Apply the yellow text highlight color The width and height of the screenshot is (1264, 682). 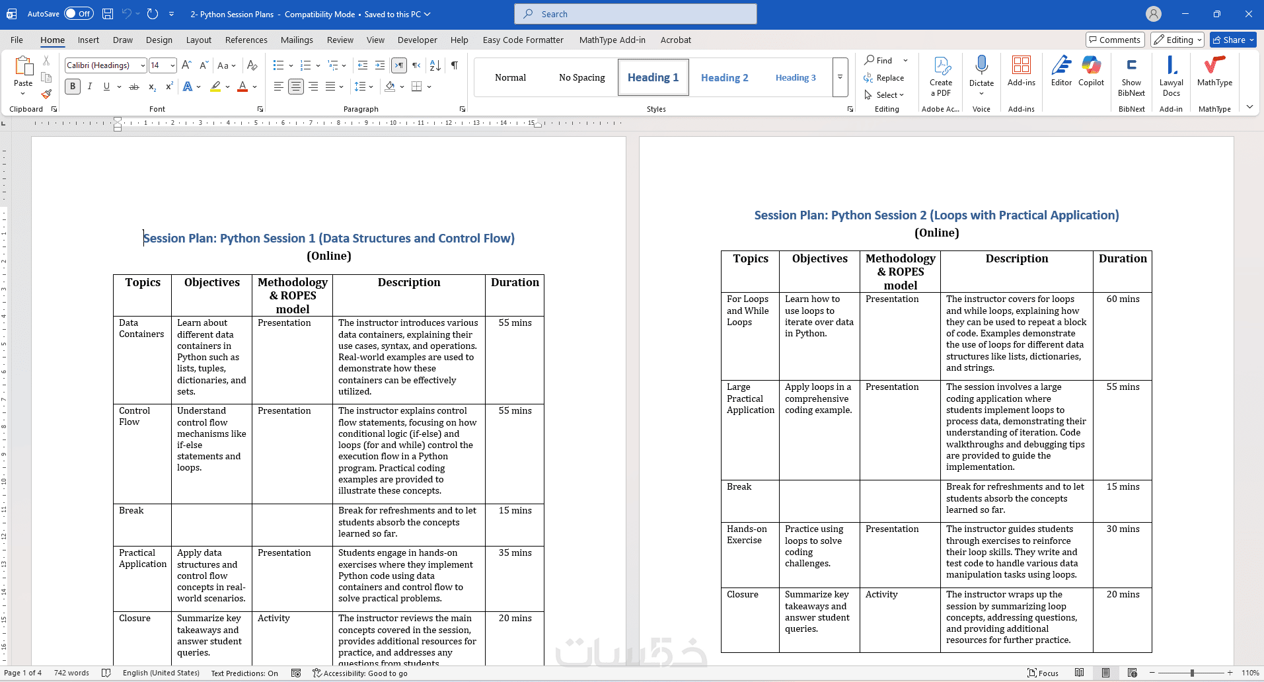click(215, 87)
